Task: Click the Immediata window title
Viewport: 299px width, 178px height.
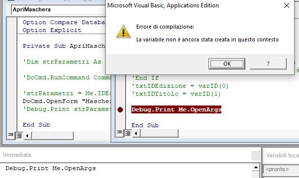Action: [x=17, y=155]
